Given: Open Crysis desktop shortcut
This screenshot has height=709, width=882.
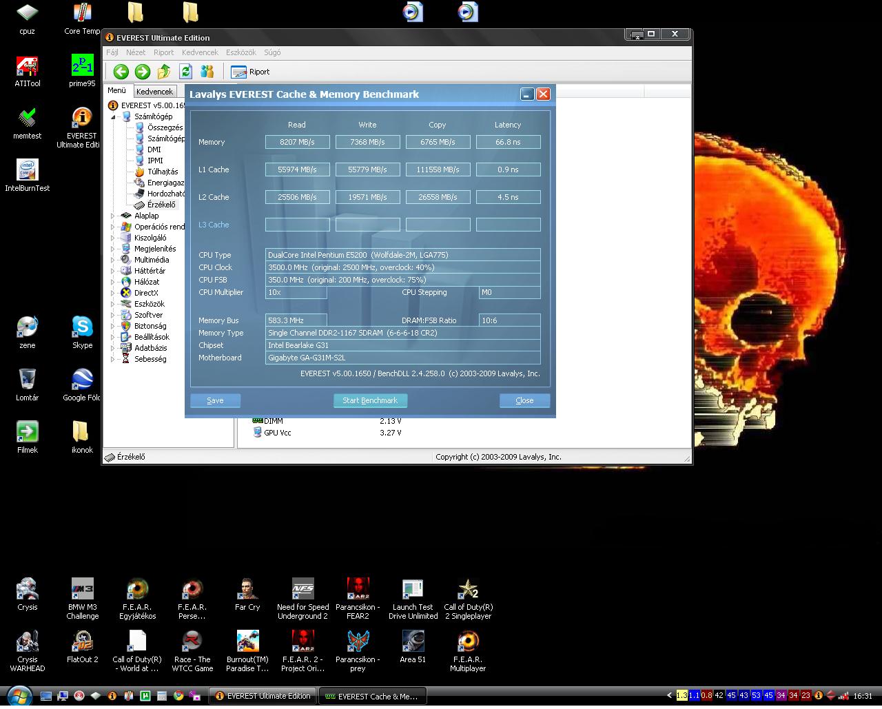Looking at the screenshot, I should pos(28,595).
